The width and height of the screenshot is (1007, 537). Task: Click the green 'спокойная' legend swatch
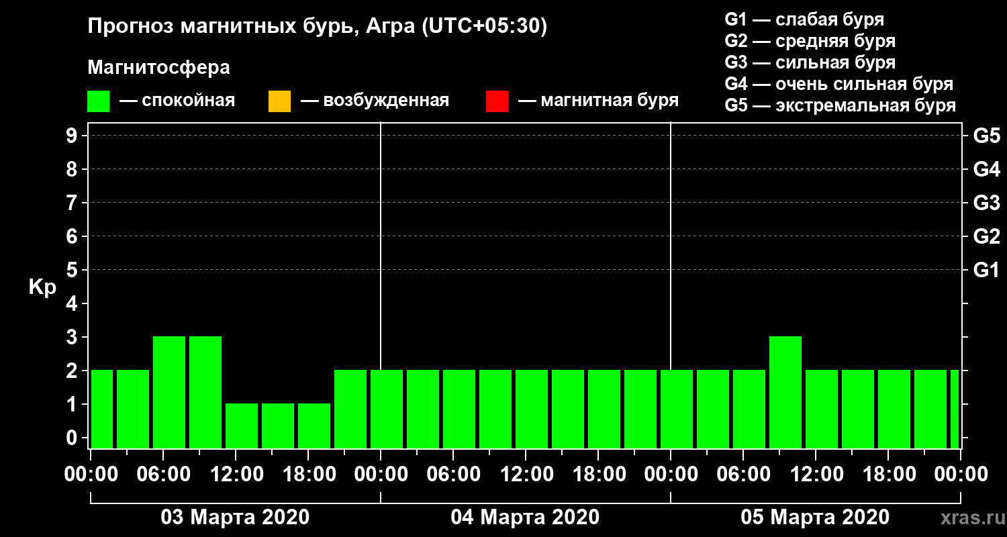99,101
